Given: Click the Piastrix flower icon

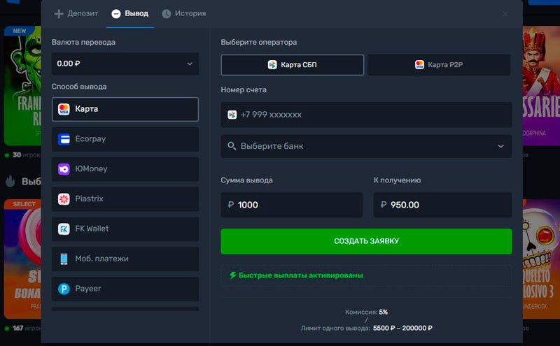Looking at the screenshot, I should point(64,199).
